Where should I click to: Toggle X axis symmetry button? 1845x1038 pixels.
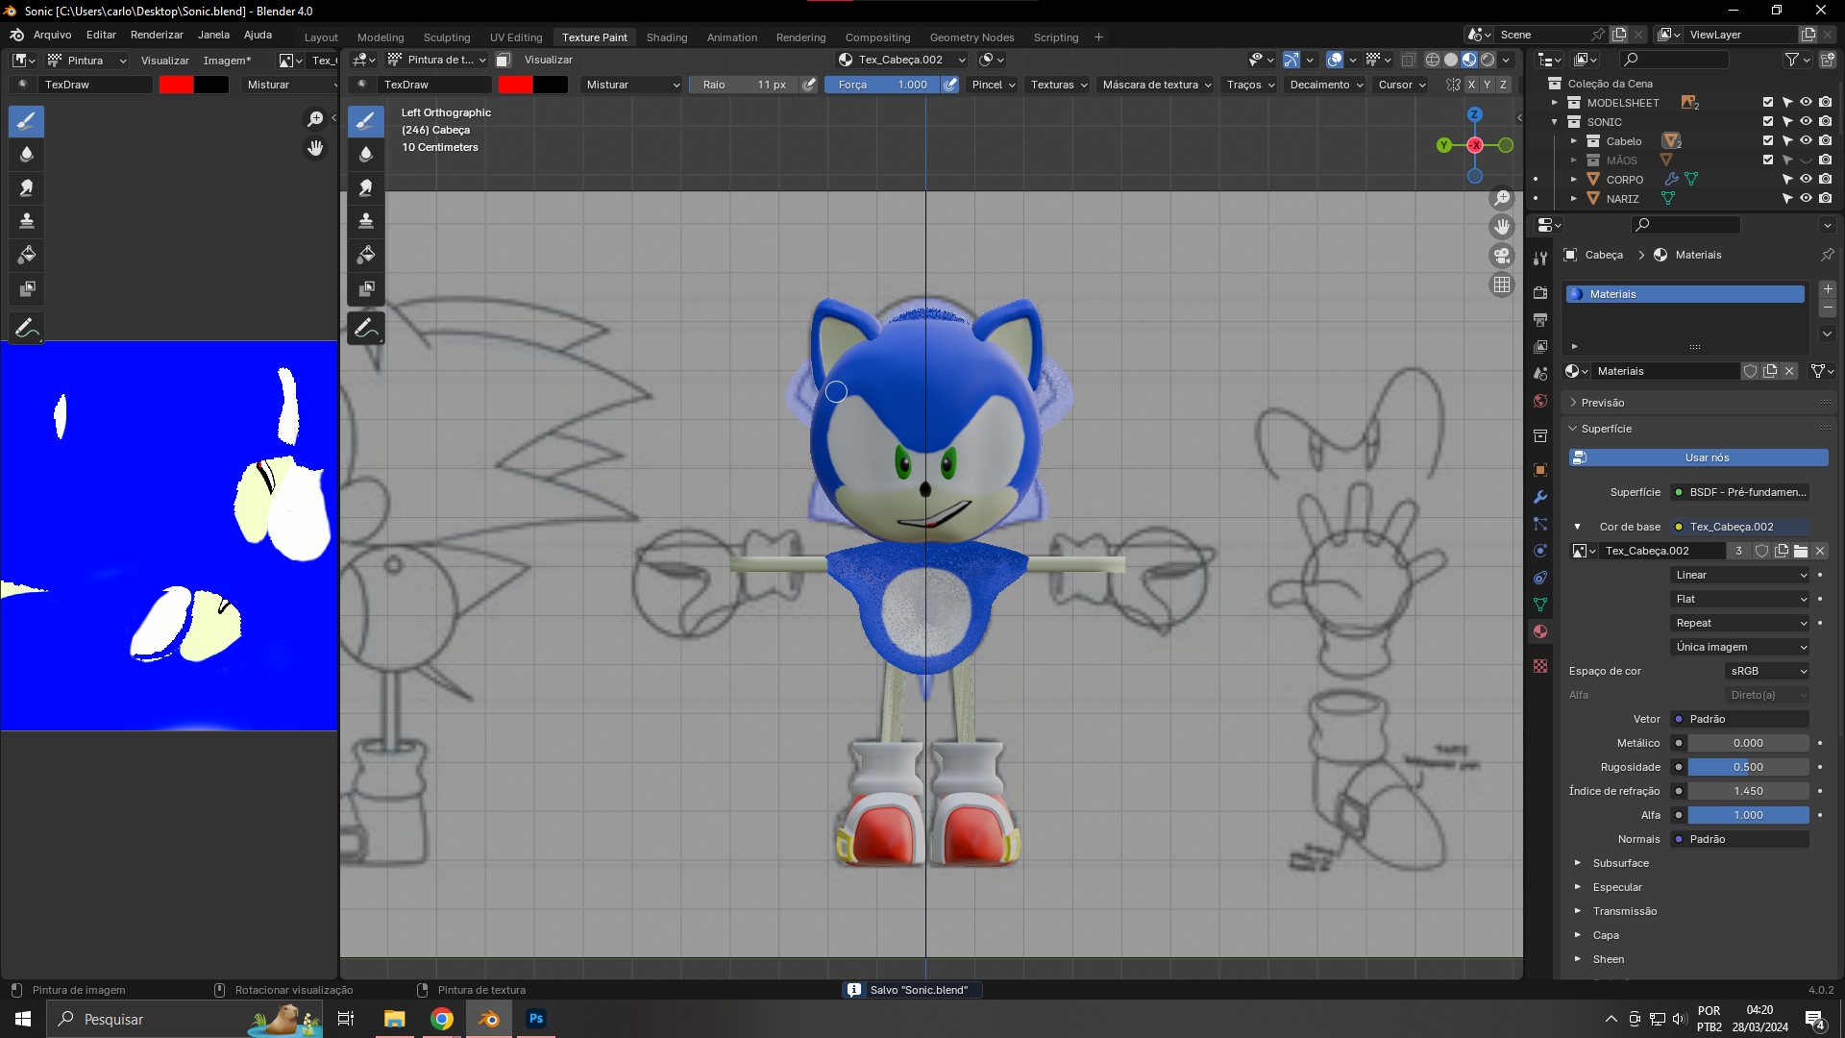coord(1471,85)
